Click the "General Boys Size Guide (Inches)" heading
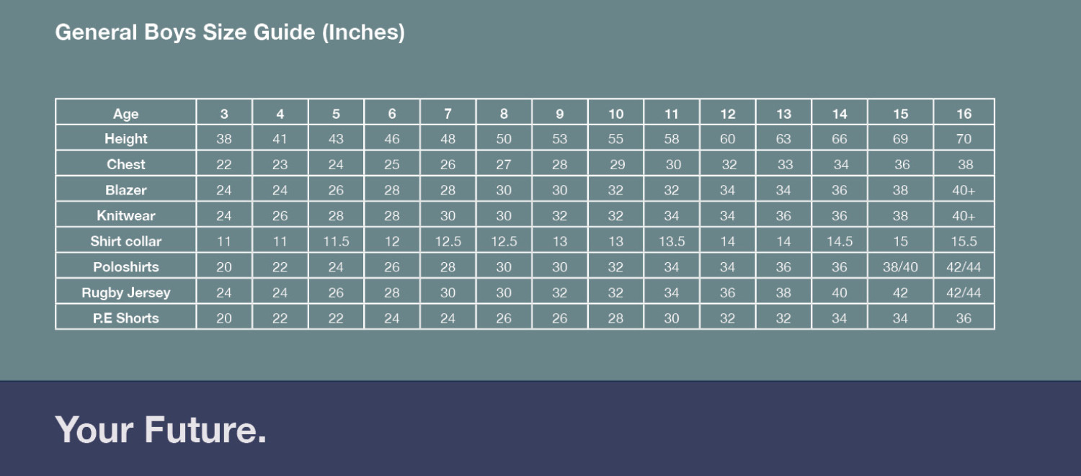 tap(230, 32)
